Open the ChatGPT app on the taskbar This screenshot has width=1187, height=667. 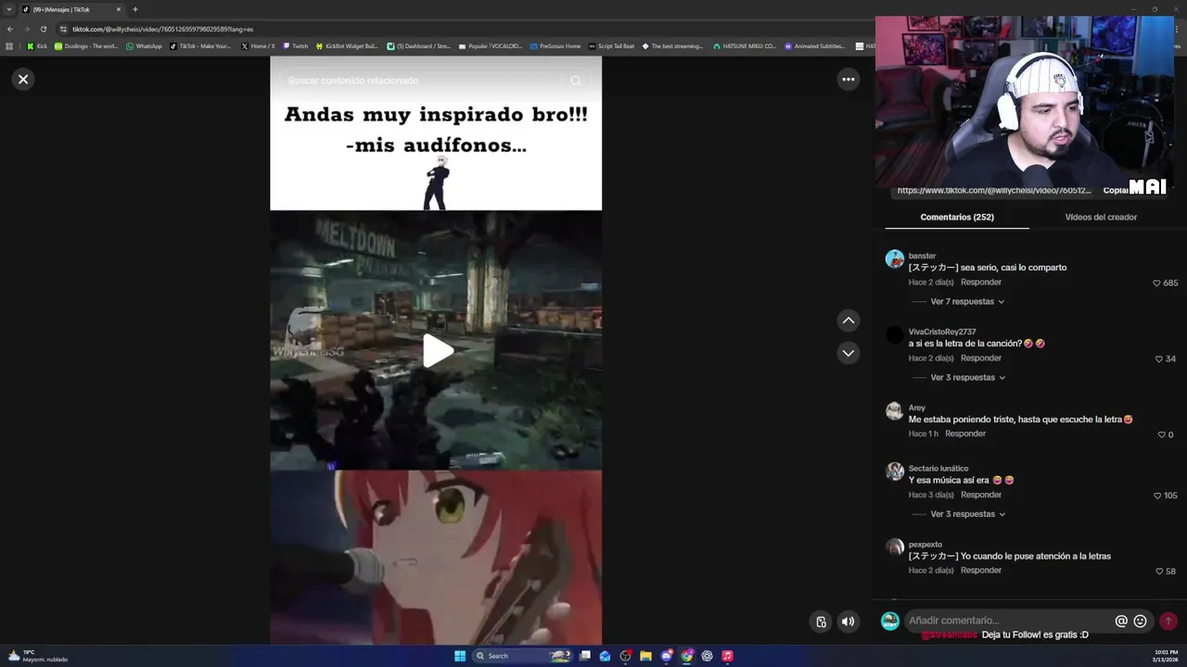tap(707, 656)
